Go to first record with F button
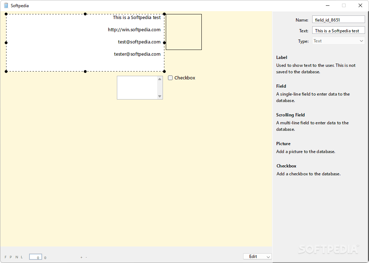 click(6, 257)
